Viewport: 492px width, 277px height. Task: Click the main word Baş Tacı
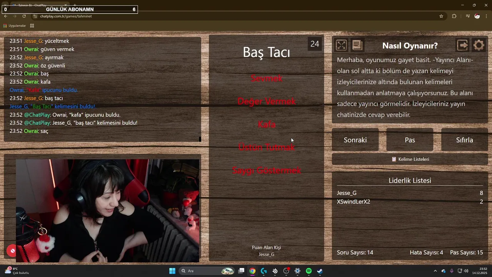[x=266, y=52]
